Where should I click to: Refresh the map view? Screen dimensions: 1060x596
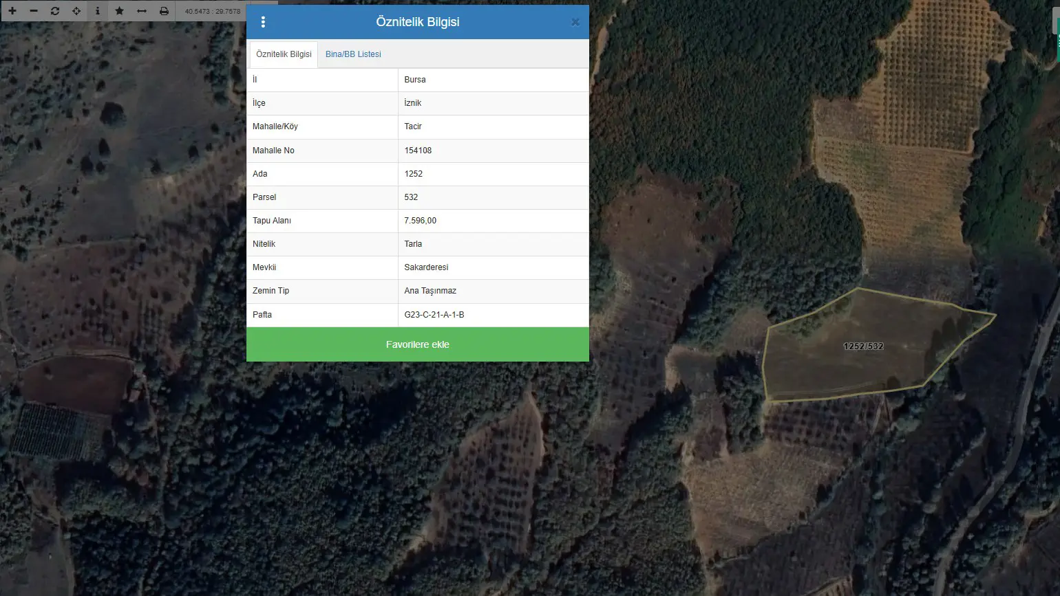pyautogui.click(x=55, y=11)
